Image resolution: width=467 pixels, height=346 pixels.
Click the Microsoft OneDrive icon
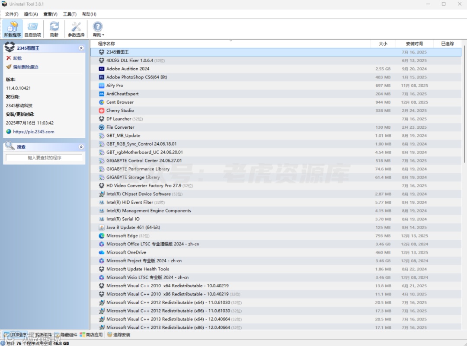point(102,252)
